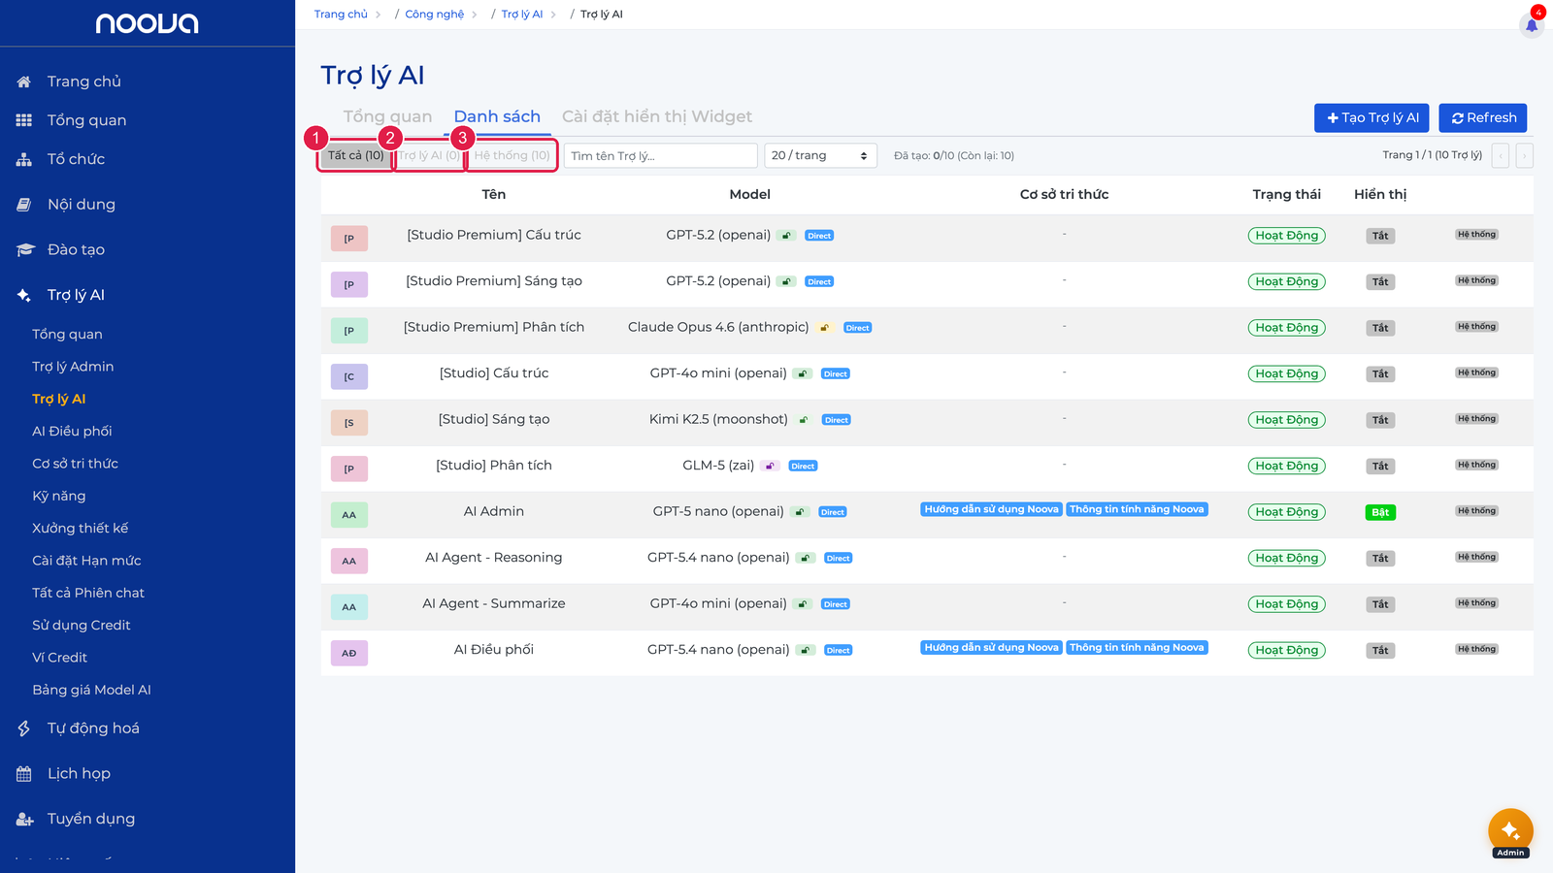
Task: Open Cơ sở tri thức sidebar link
Action: click(x=75, y=464)
